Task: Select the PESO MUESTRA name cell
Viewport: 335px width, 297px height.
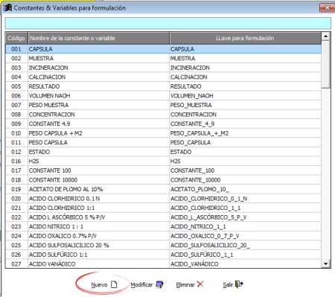Action: coord(98,105)
